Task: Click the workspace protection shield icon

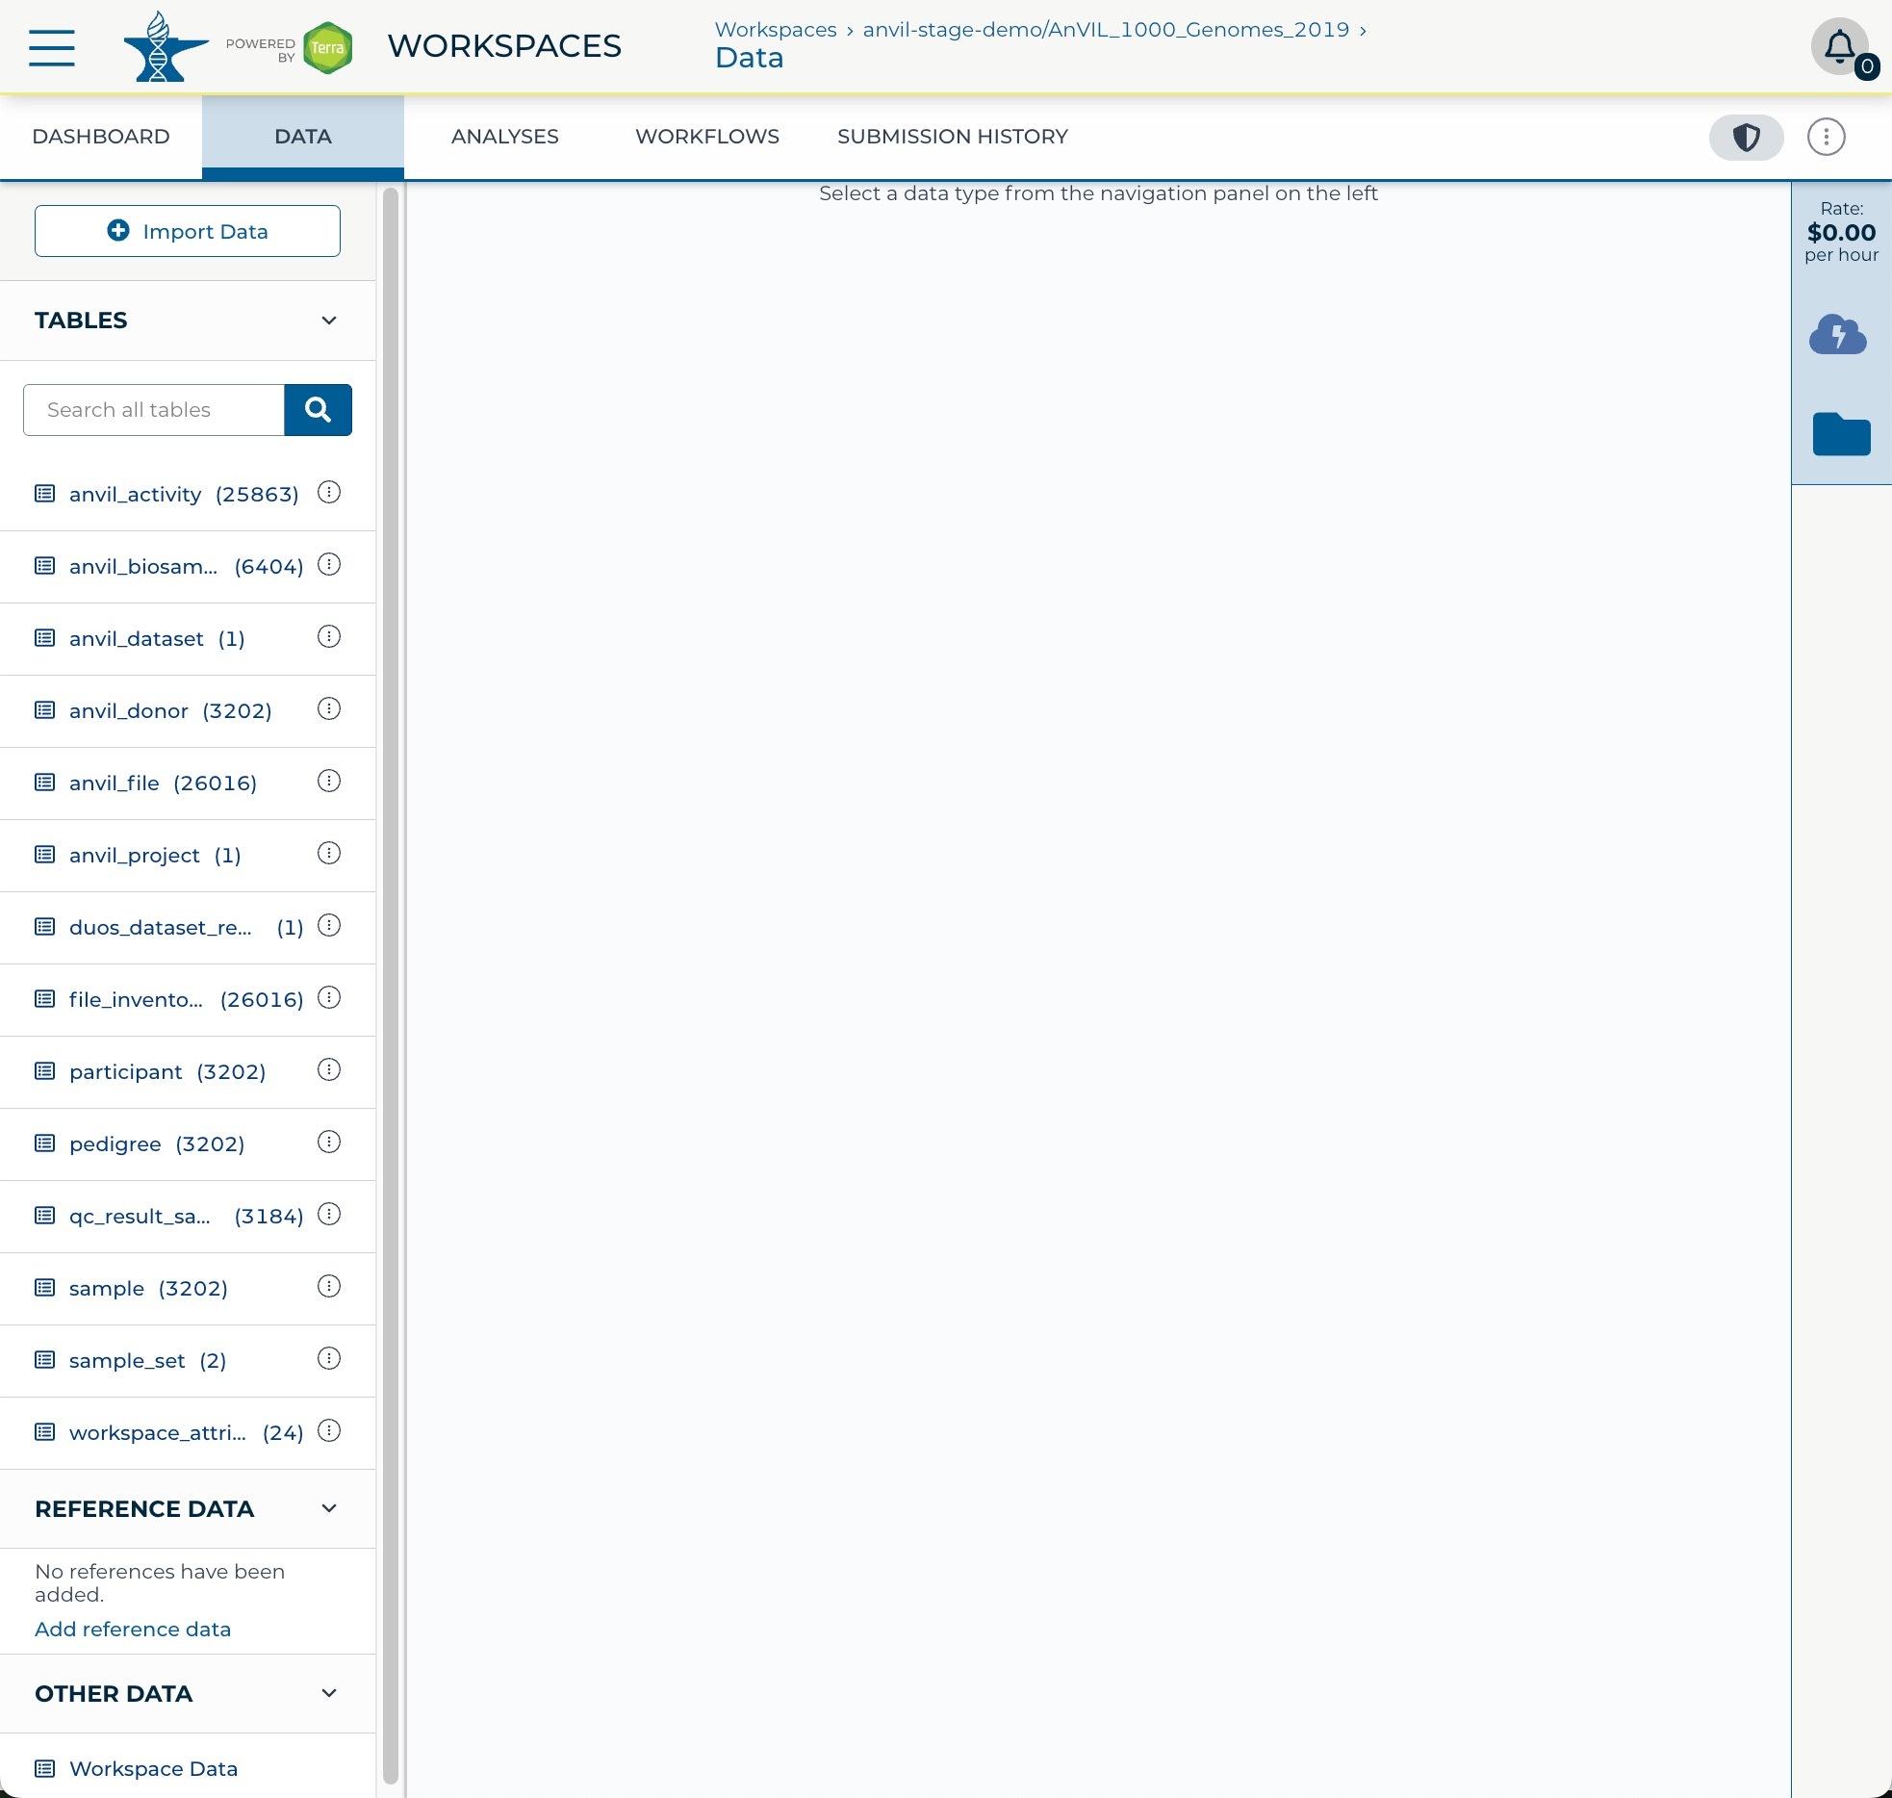Action: (1746, 137)
